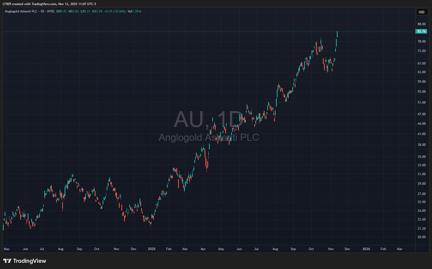Screen dimensions: 432x269
Task: Click the 24.00 price axis label
Action: coord(421,211)
